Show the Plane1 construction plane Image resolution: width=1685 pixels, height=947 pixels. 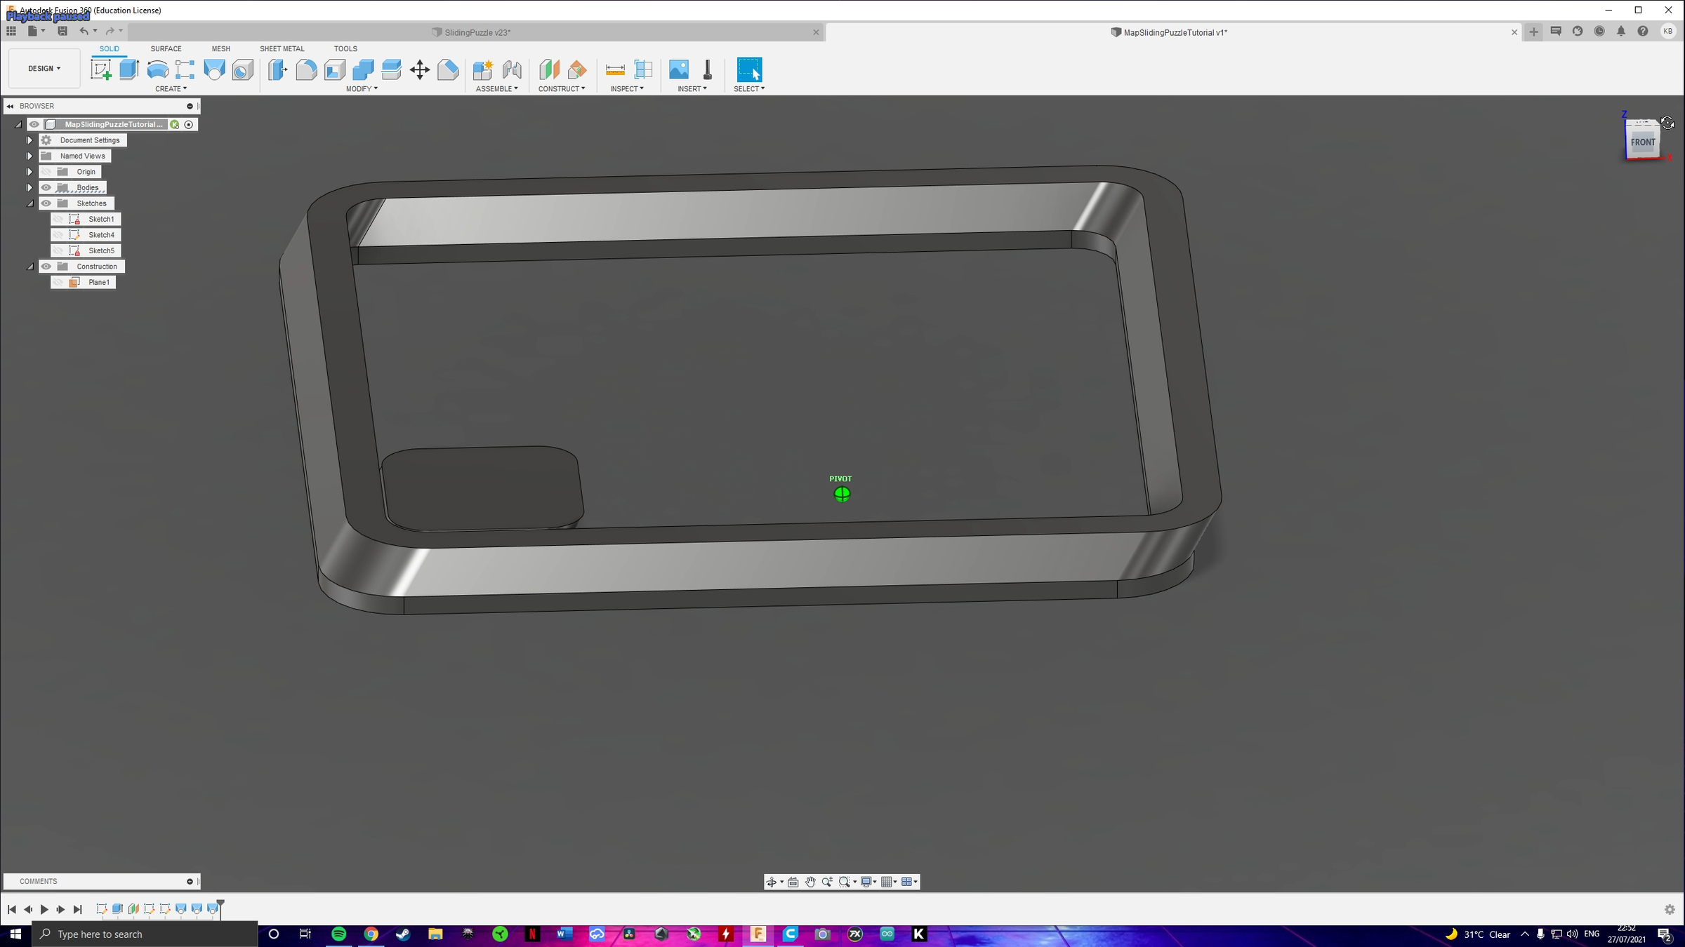point(59,282)
